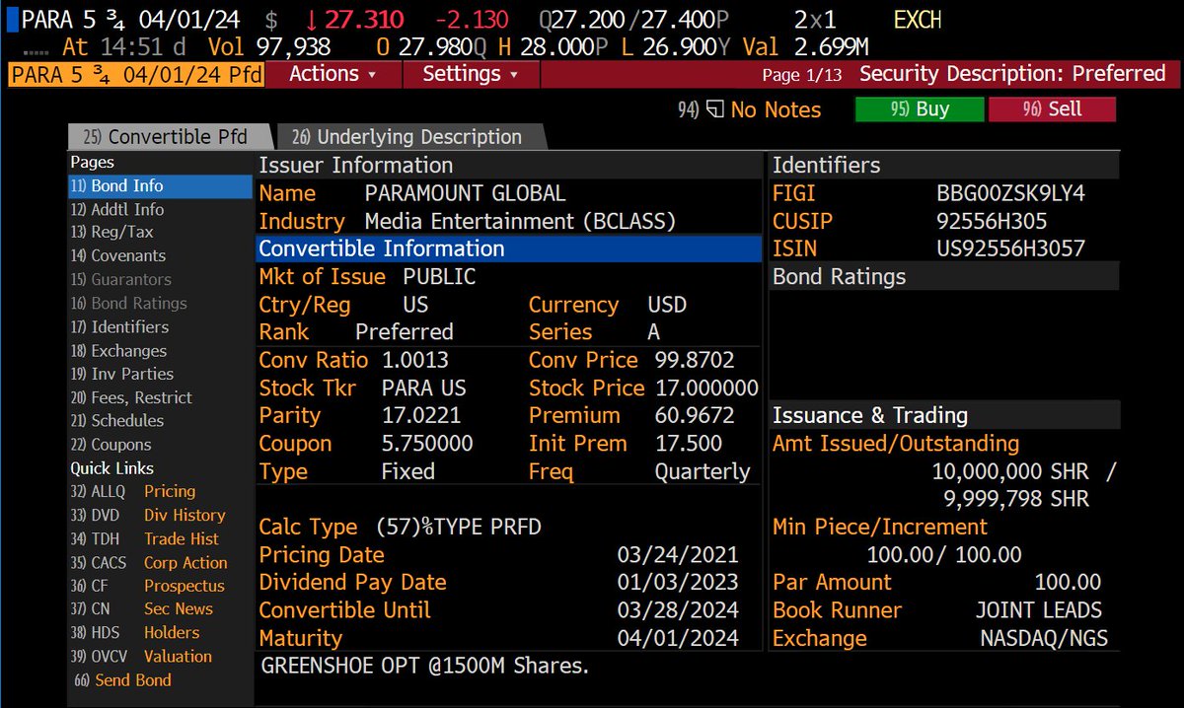Viewport: 1184px width, 708px height.
Task: Click the red Sell button
Action: pyautogui.click(x=1052, y=109)
